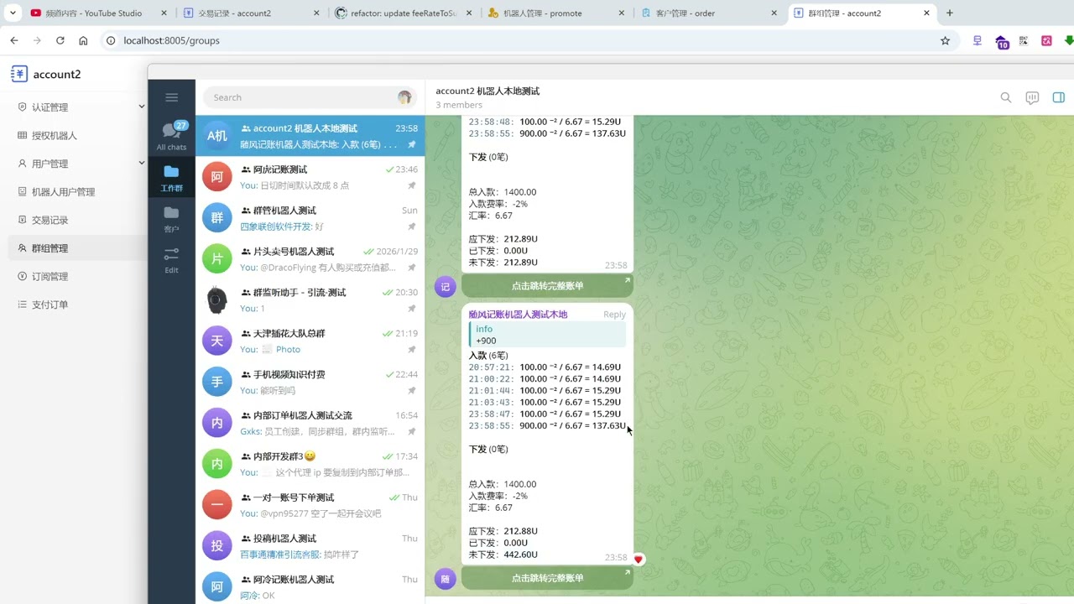1074x604 pixels.
Task: Open the browser tab list dropdown
Action: (x=13, y=13)
